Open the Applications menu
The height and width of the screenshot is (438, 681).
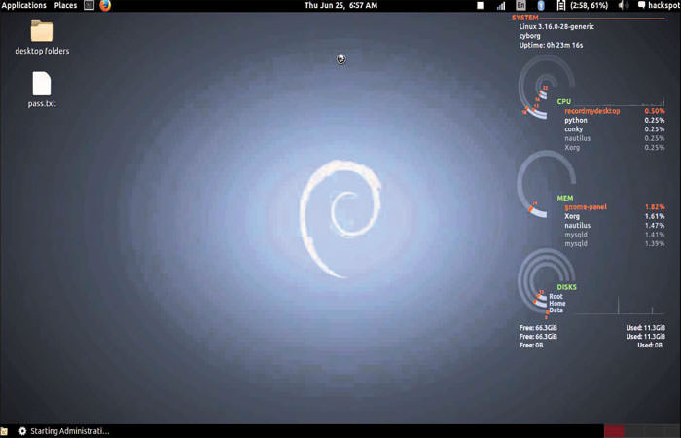point(24,5)
